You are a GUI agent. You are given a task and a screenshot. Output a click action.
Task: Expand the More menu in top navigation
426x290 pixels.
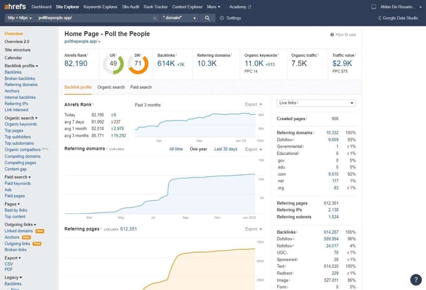coord(214,7)
